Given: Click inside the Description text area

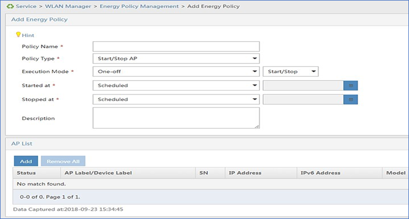Looking at the screenshot, I should [176, 118].
